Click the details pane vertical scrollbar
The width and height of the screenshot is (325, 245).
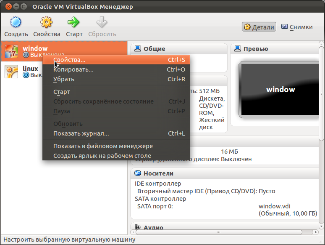point(321,93)
